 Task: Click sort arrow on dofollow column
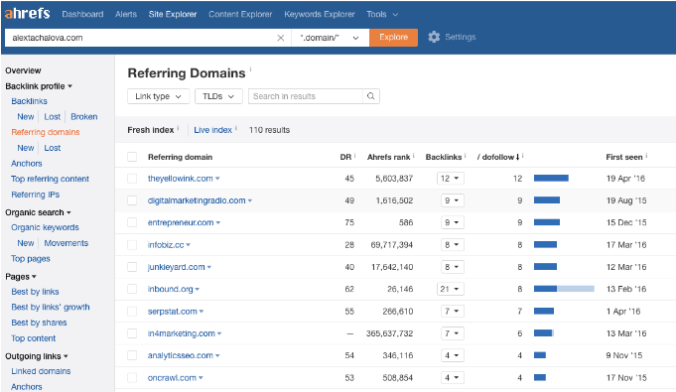tap(518, 157)
